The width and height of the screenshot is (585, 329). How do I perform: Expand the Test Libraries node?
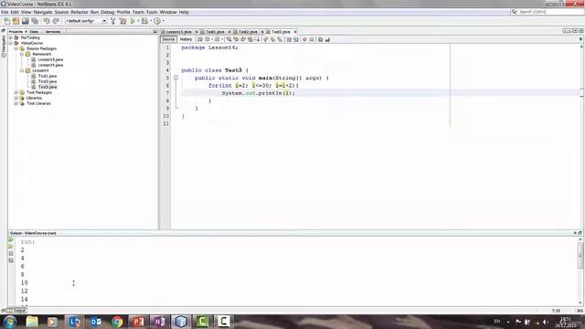[x=16, y=103]
